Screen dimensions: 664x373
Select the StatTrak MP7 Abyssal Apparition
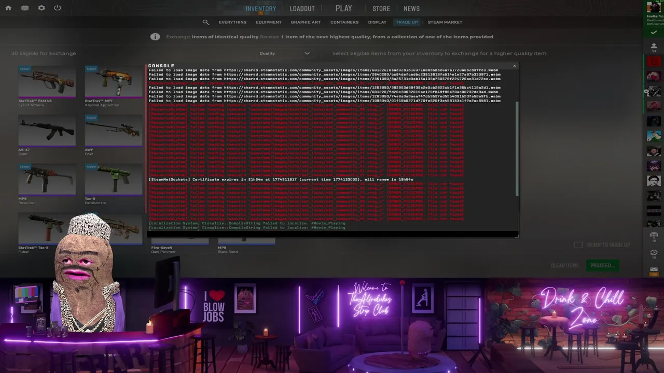point(113,87)
